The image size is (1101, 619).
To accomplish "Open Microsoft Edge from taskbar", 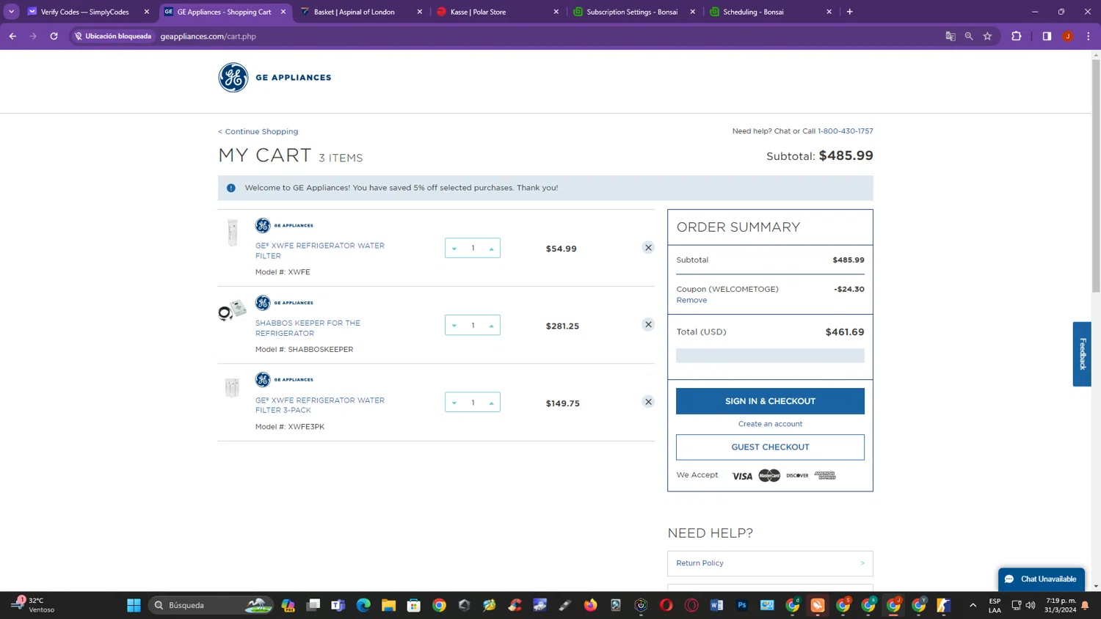I will pyautogui.click(x=363, y=605).
